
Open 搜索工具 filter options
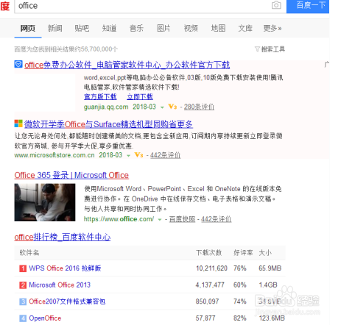(273, 49)
